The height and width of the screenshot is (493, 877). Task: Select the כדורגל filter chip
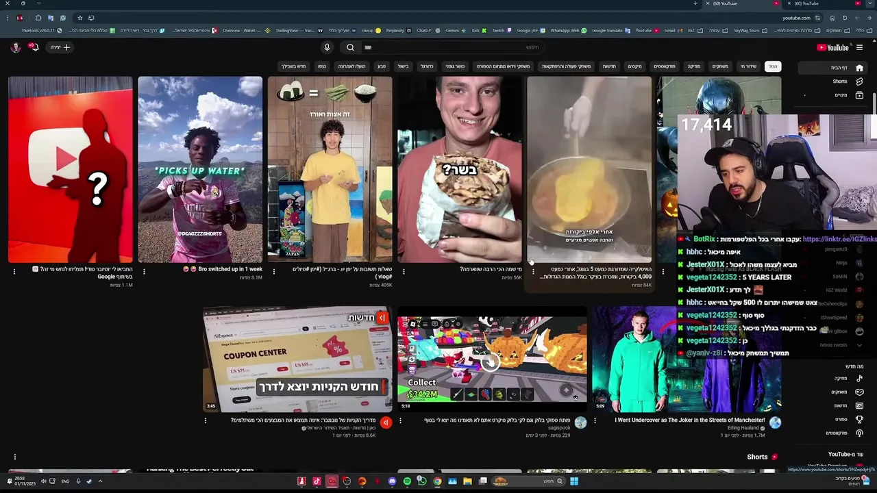[x=427, y=66]
